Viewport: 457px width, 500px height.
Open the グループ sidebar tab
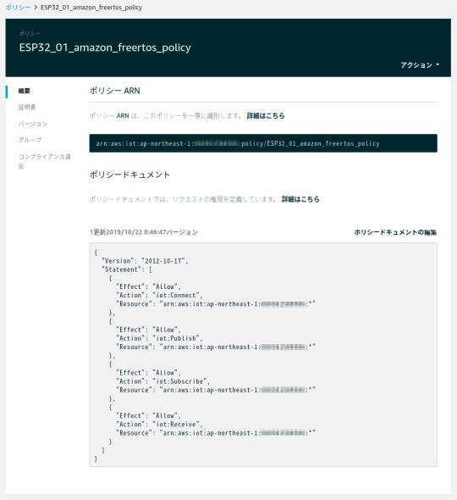30,140
